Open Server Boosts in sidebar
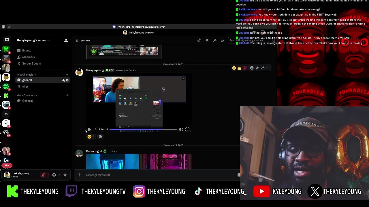Screen dimensions: 369x207 [43, 64]
